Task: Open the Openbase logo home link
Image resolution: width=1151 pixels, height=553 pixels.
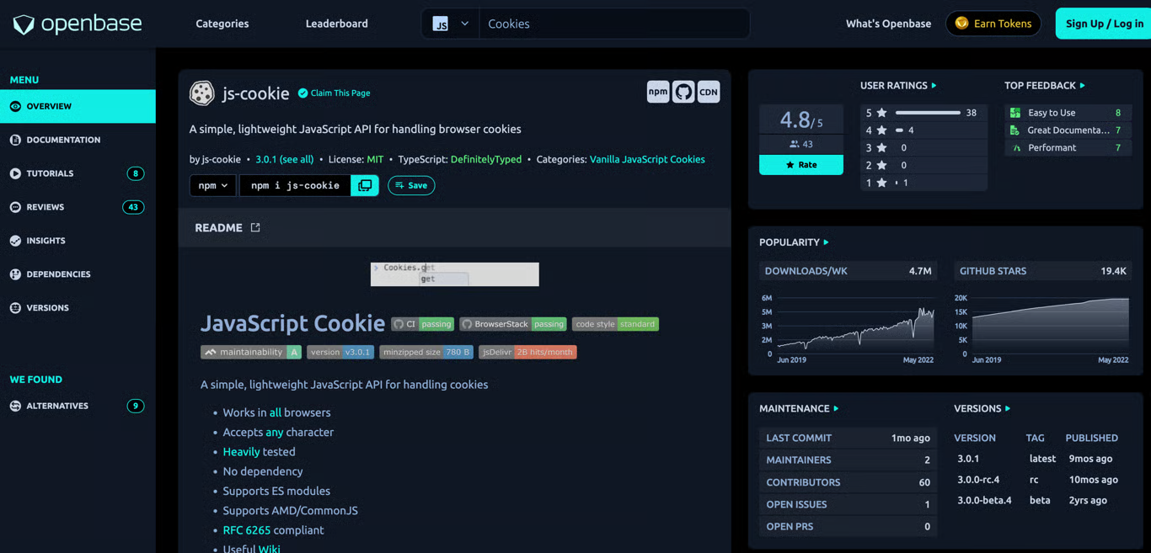Action: pyautogui.click(x=78, y=24)
